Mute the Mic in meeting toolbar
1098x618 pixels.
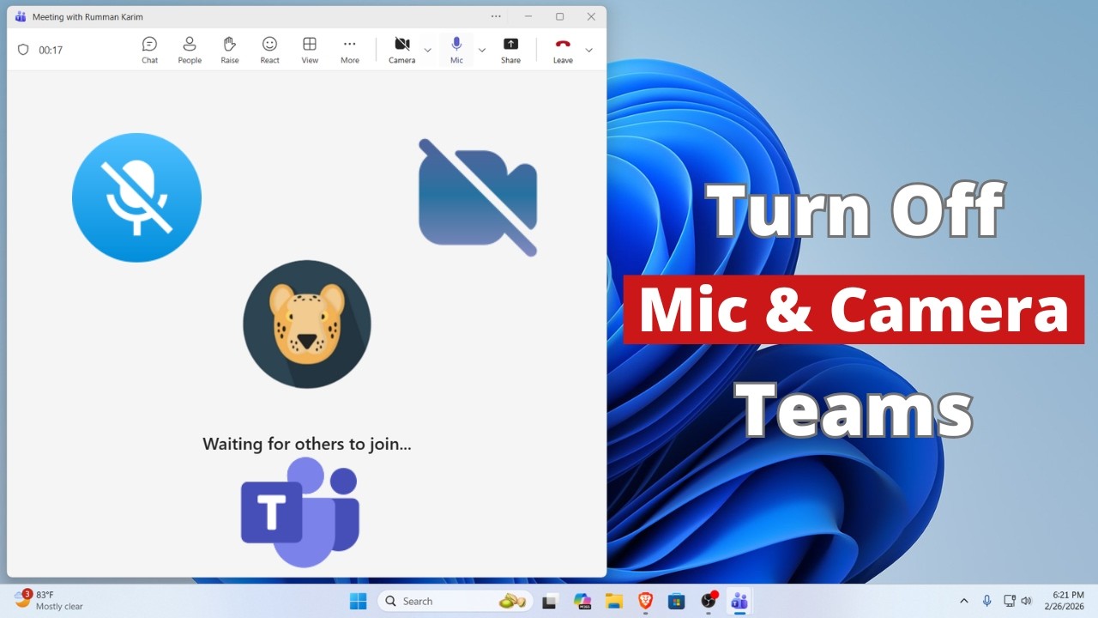tap(456, 50)
